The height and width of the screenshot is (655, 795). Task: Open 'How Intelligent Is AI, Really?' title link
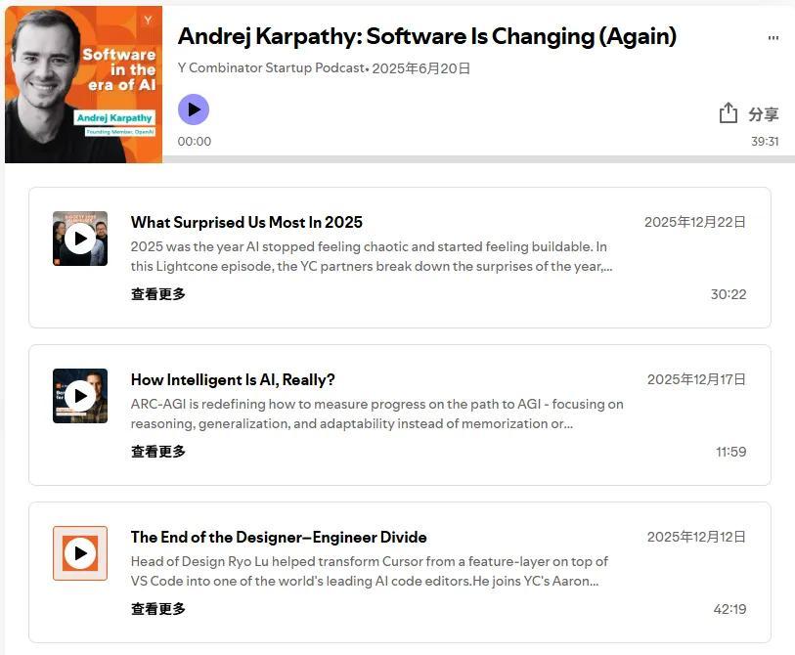(x=233, y=379)
